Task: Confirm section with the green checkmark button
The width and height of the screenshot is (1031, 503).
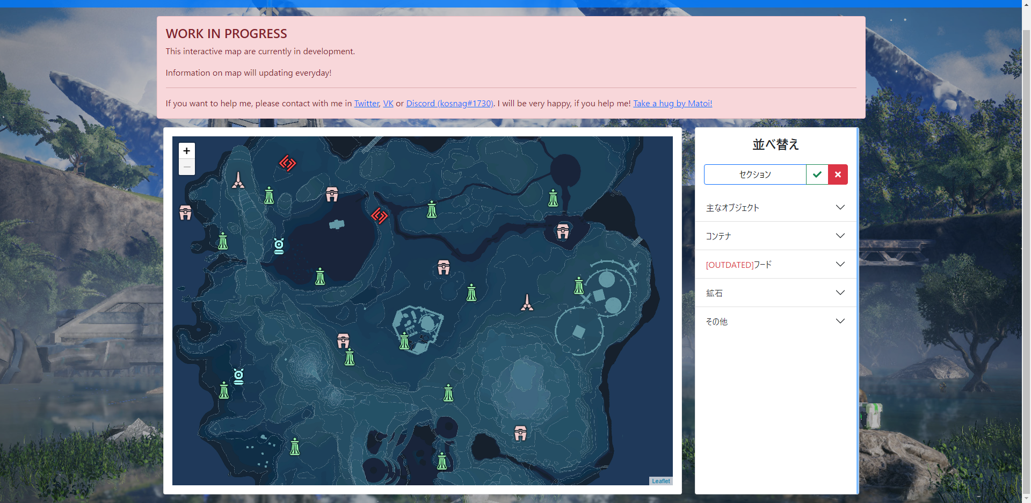Action: click(x=817, y=174)
